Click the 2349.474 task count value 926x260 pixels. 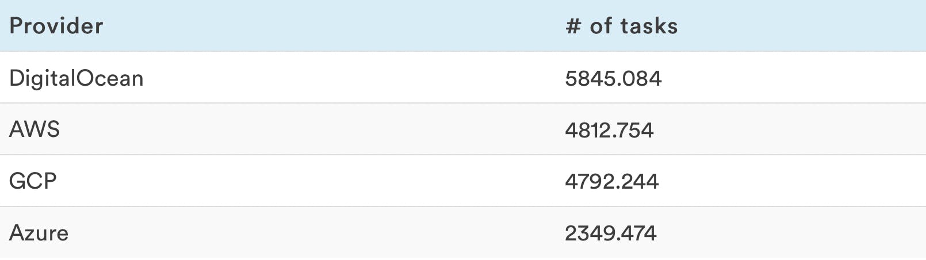tap(610, 234)
